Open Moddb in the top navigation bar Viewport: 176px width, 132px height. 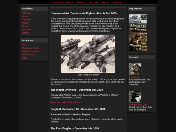coord(81,2)
